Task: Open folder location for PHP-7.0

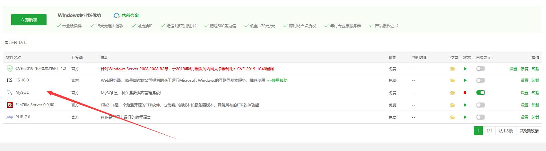Action: [453, 117]
